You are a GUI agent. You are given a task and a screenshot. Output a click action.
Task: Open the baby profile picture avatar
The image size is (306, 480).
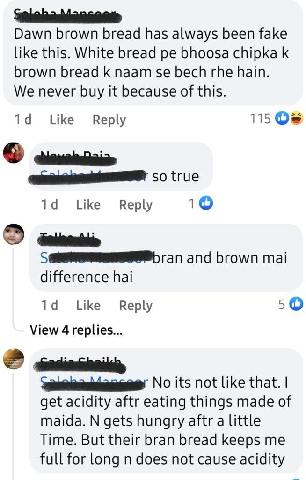(x=14, y=234)
